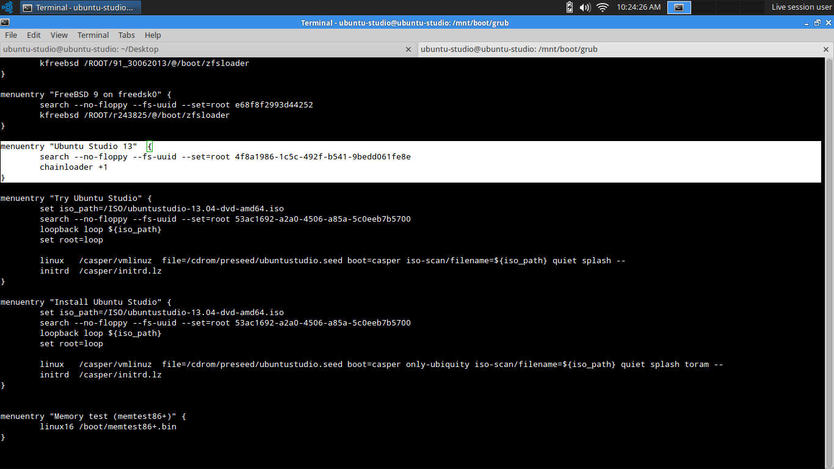This screenshot has height=469, width=834.
Task: Open the View menu
Action: pyautogui.click(x=59, y=35)
